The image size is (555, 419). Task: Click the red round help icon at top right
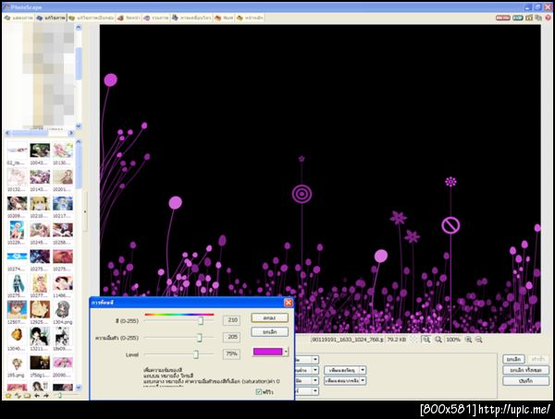(x=549, y=18)
